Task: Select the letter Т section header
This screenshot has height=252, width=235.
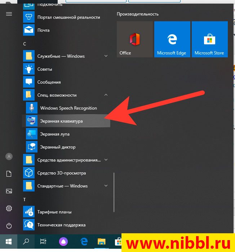Action: [x=25, y=199]
